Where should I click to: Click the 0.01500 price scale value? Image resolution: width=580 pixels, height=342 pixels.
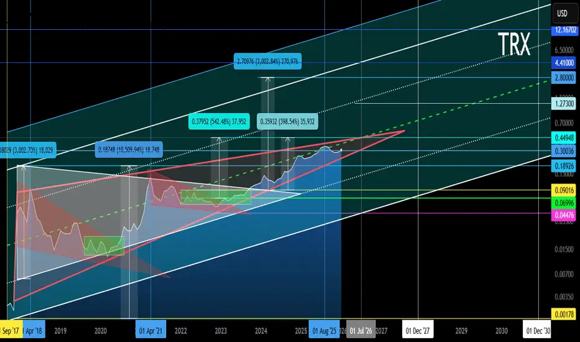564,249
